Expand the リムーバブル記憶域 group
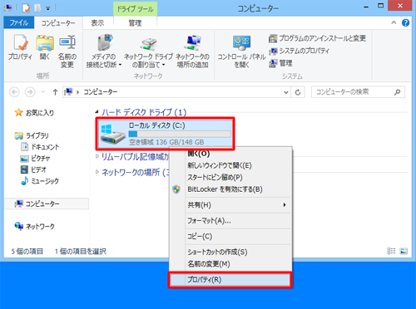The image size is (416, 309). (x=97, y=156)
